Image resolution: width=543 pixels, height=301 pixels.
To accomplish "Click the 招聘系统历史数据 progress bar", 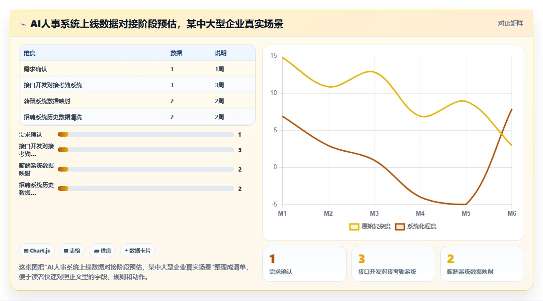I will click(x=146, y=189).
